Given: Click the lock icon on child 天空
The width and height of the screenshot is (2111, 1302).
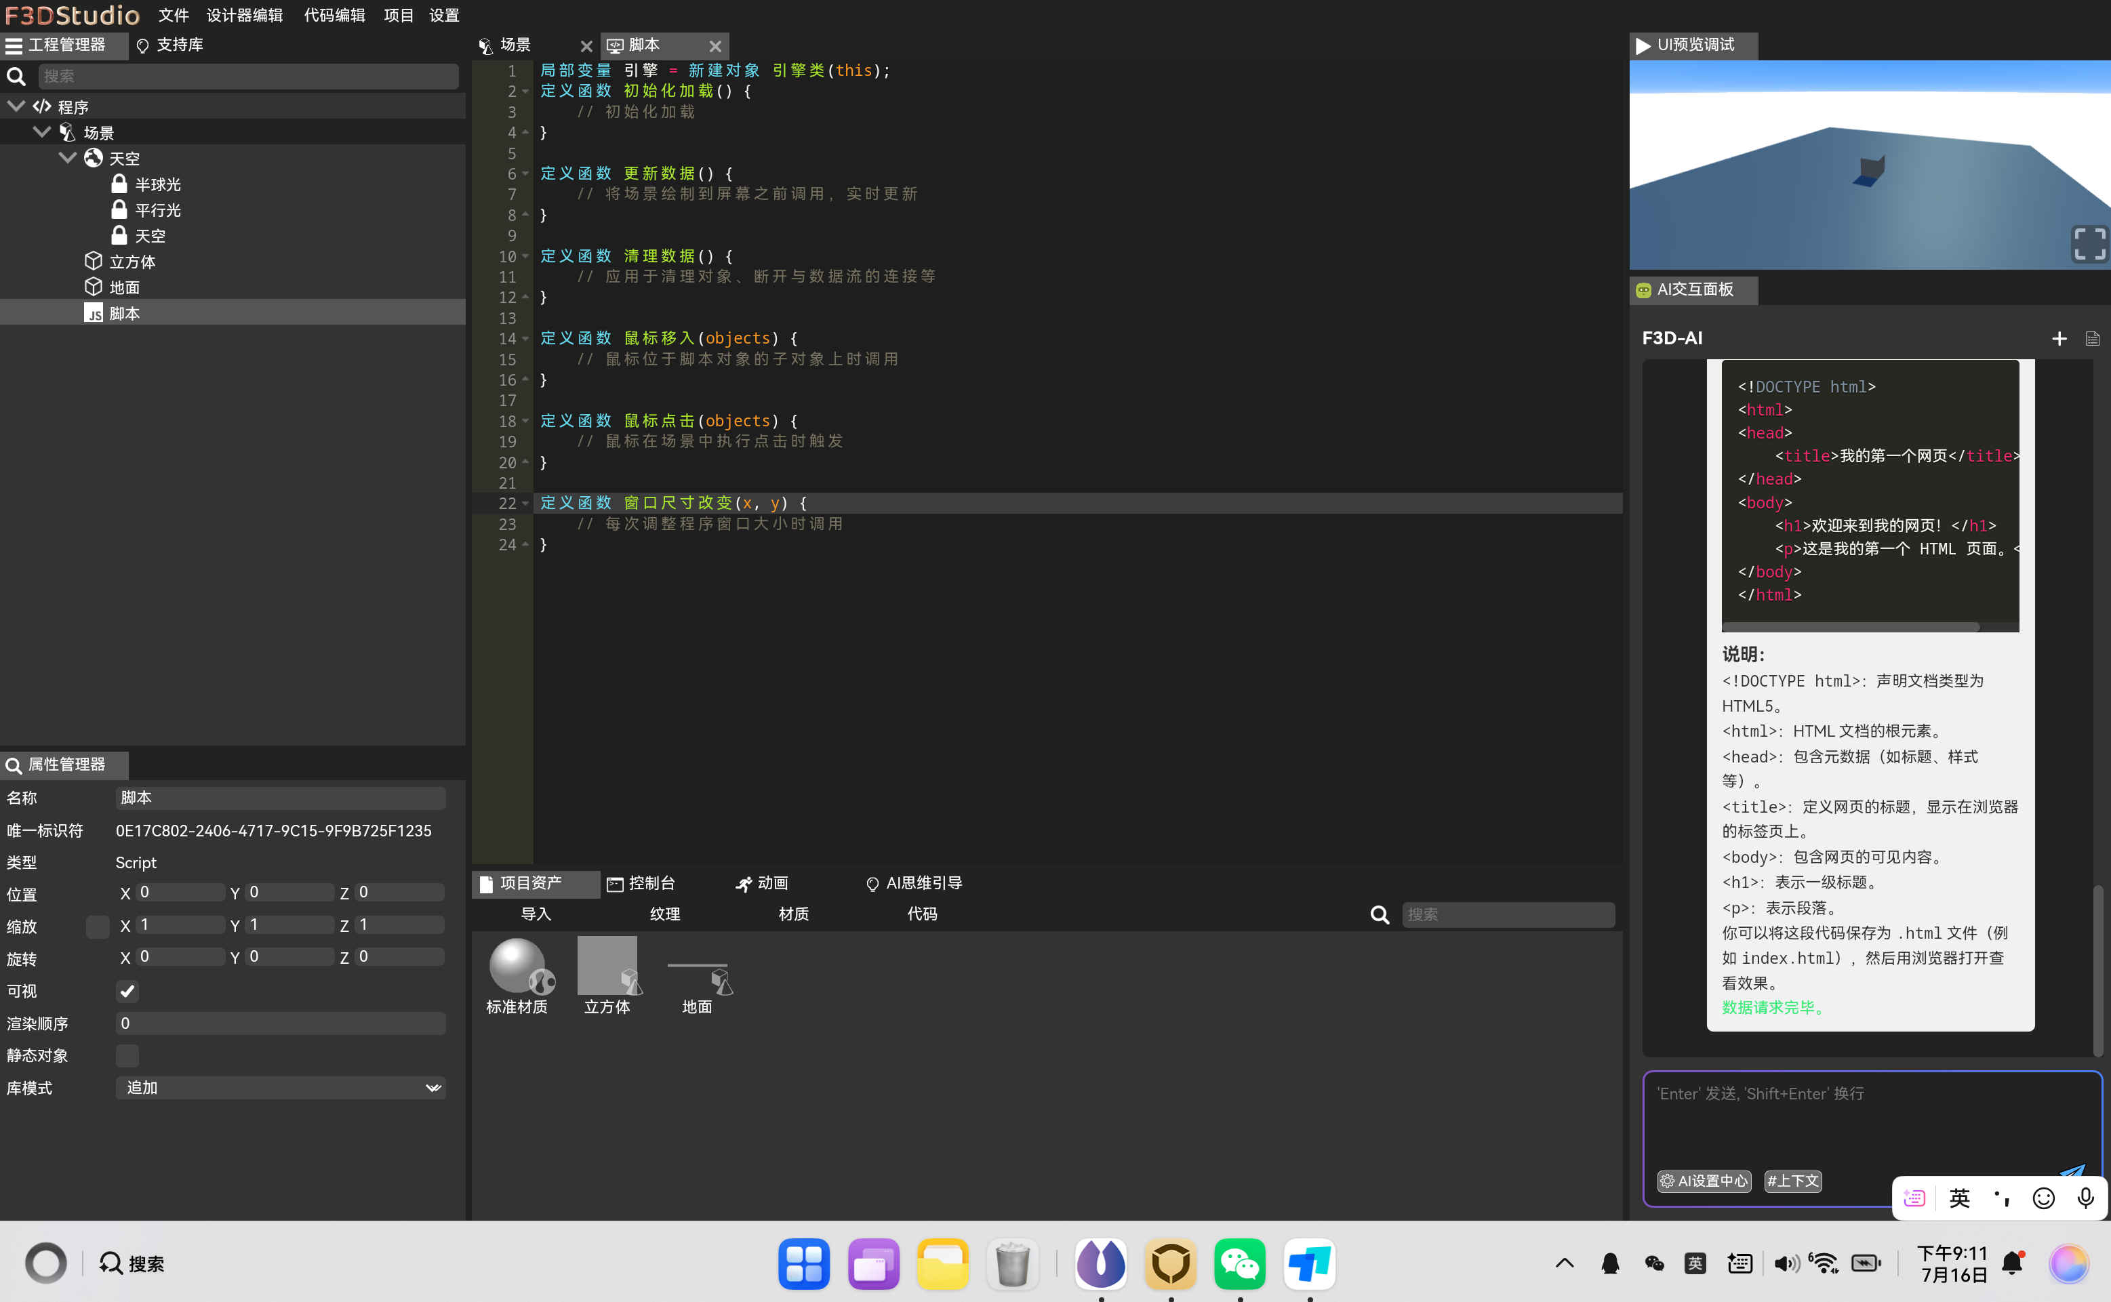Looking at the screenshot, I should point(119,235).
